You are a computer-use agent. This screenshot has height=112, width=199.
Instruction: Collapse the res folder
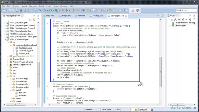pyautogui.click(x=8, y=76)
